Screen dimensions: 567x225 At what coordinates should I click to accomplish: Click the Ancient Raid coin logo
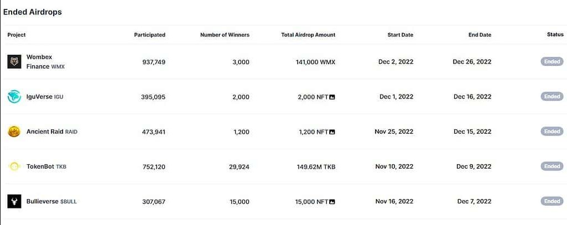(14, 132)
